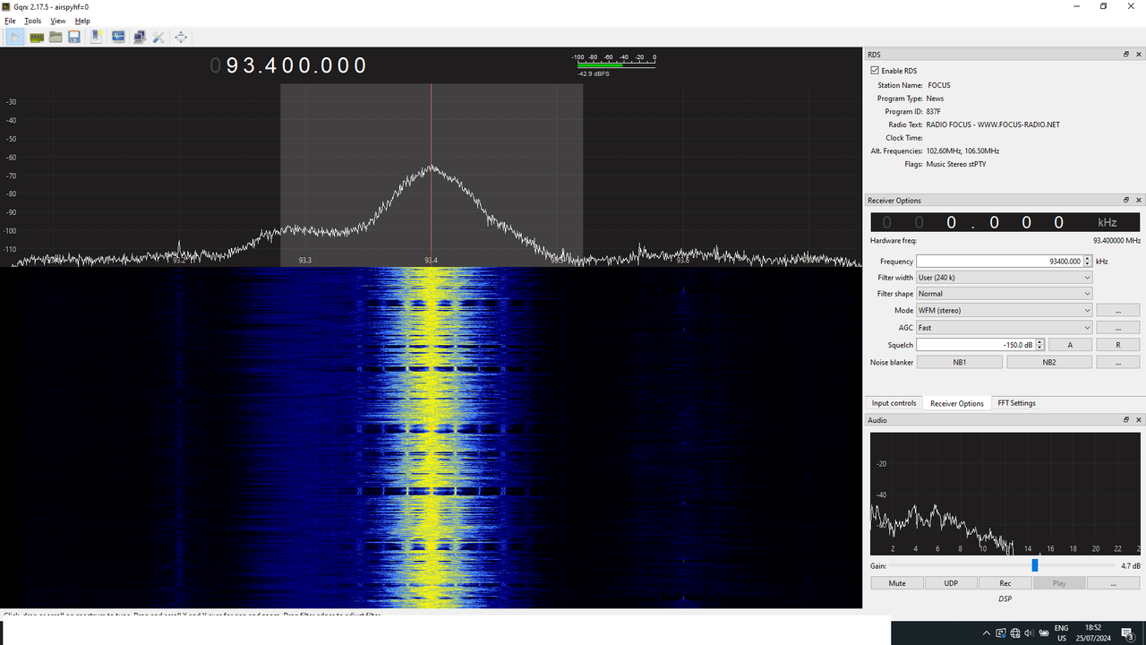Click the load settings folder icon
The height and width of the screenshot is (645, 1146).
tap(56, 37)
